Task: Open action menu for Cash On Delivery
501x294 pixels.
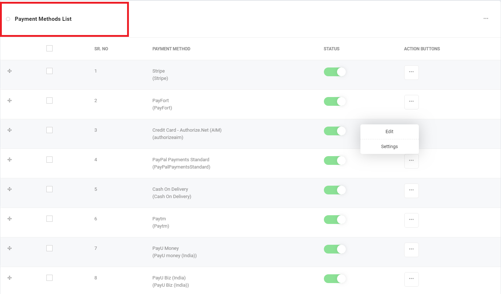Action: coord(412,191)
